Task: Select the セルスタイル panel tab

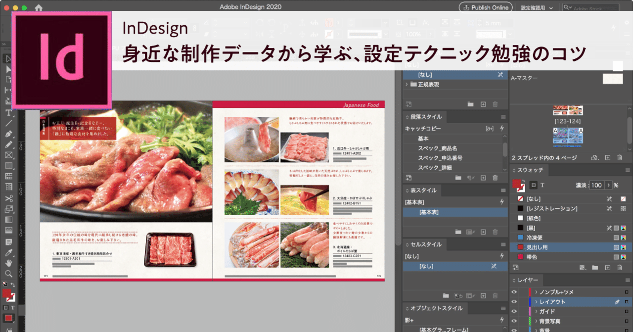Action: (x=424, y=244)
